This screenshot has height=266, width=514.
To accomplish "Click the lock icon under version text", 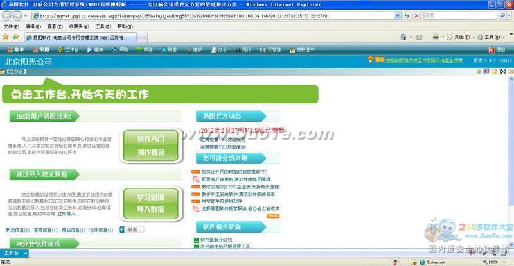I will click(494, 71).
